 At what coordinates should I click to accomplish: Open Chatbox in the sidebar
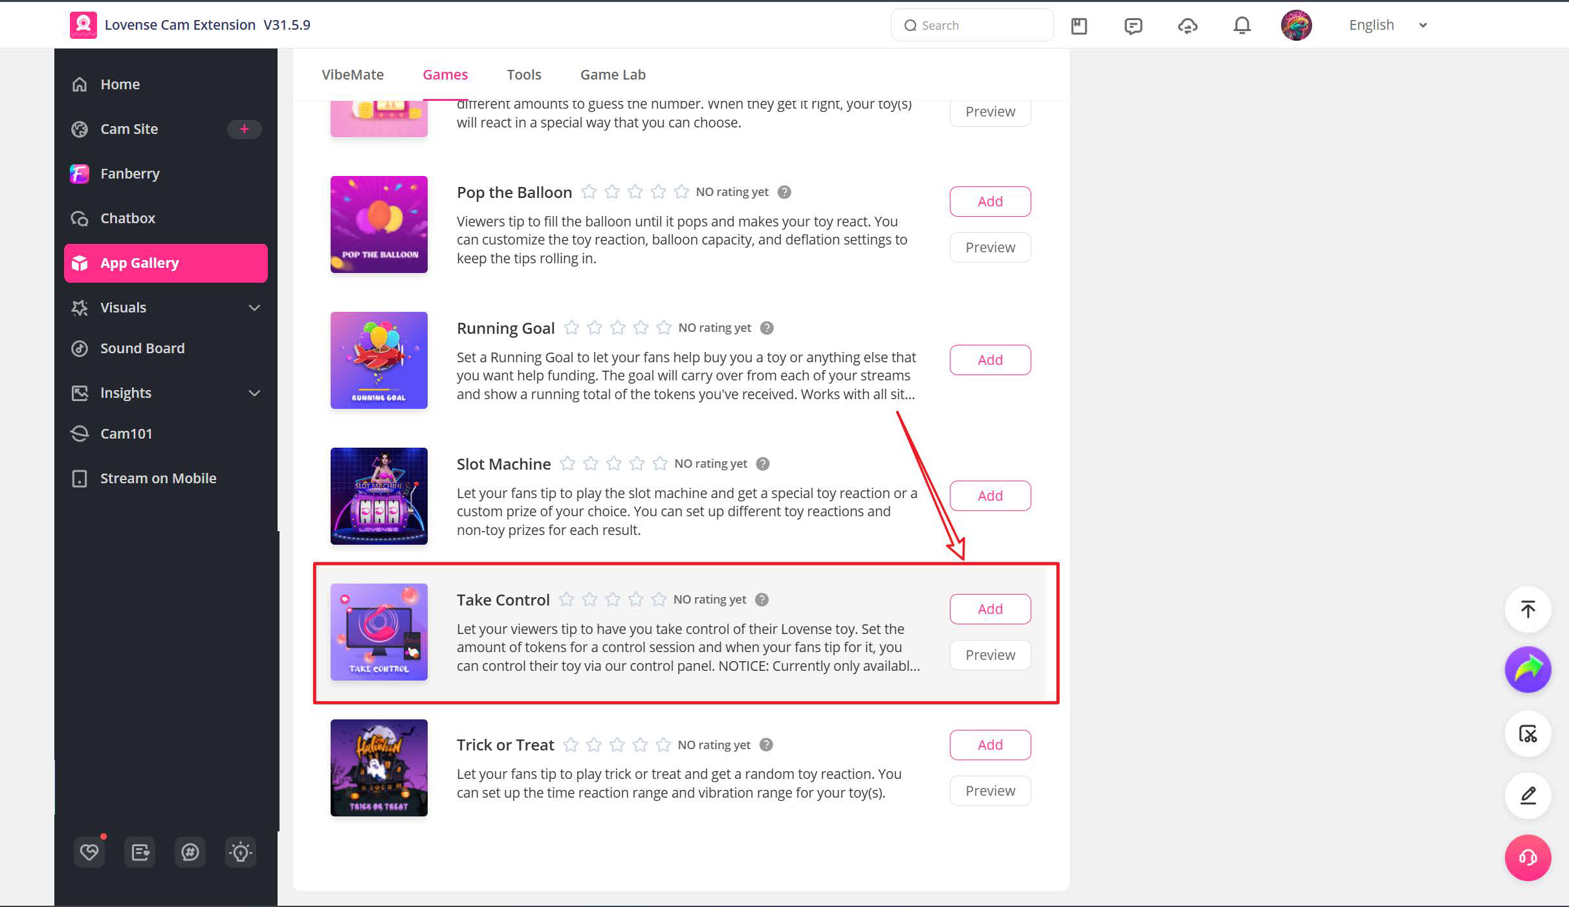(166, 218)
